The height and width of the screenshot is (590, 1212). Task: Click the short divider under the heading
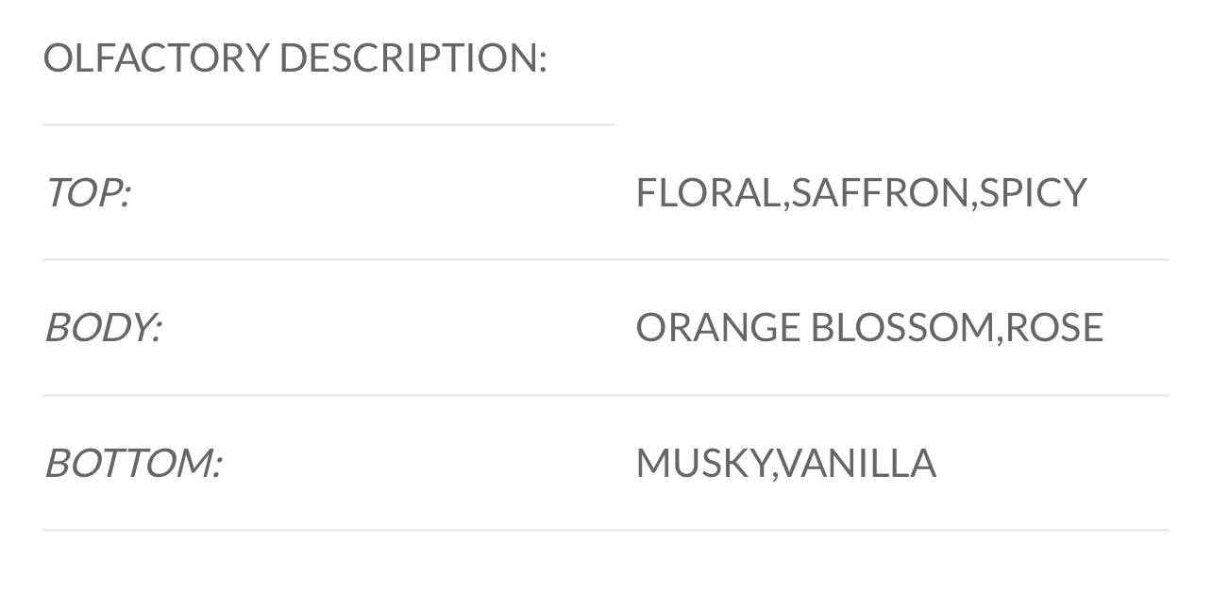pyautogui.click(x=328, y=124)
